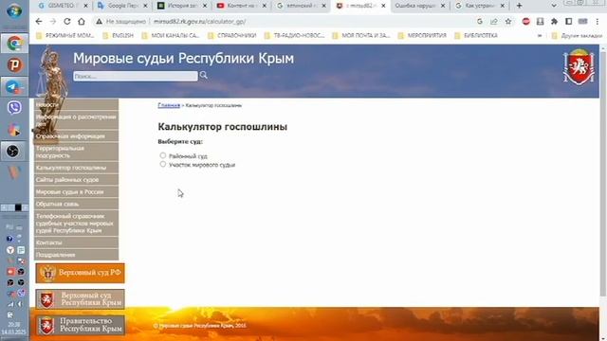The image size is (607, 341).
Task: Go back in browser history
Action: [39, 22]
